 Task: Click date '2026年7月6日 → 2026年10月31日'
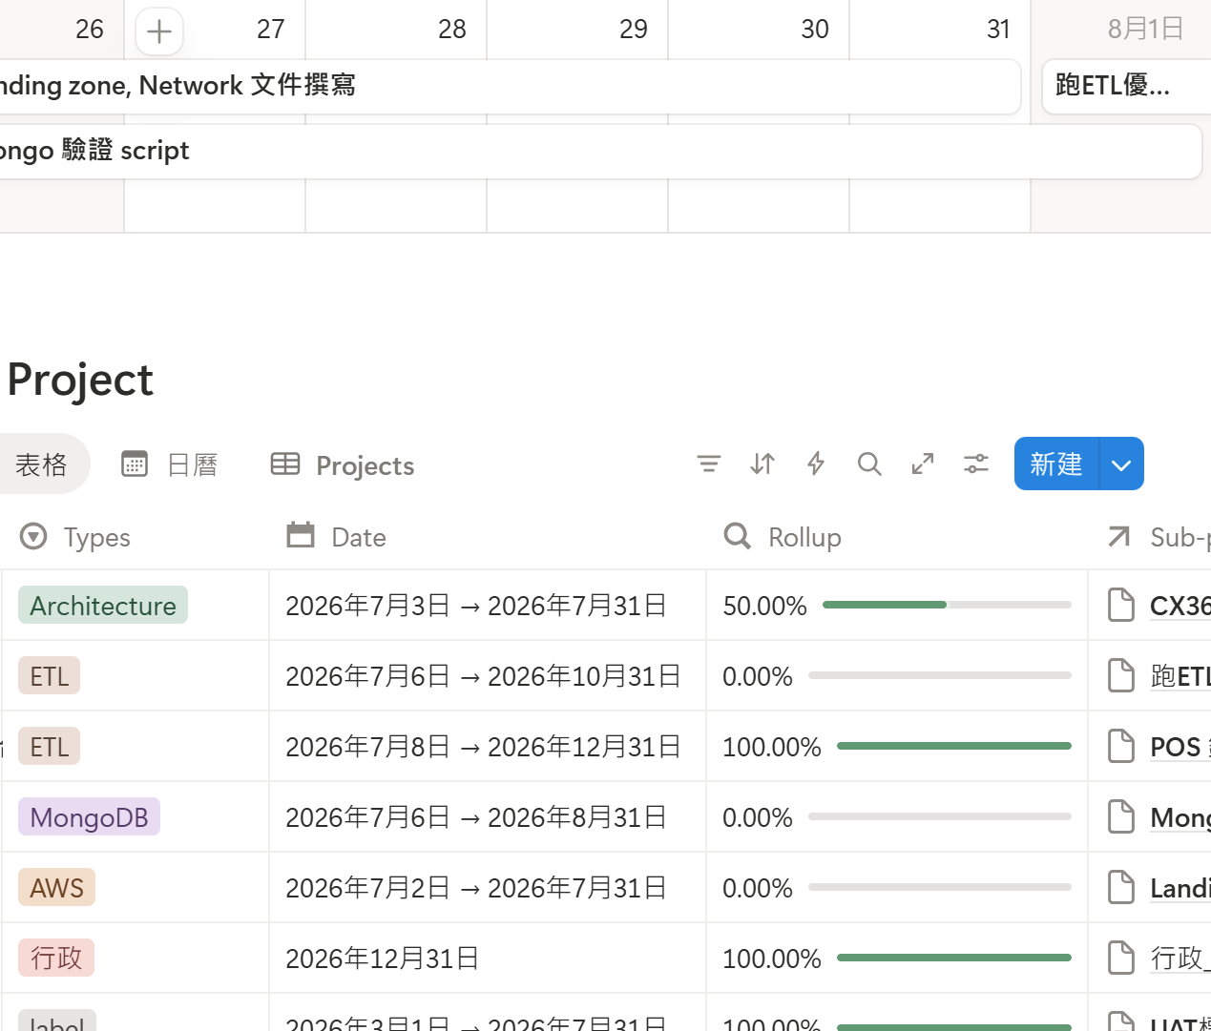(483, 676)
